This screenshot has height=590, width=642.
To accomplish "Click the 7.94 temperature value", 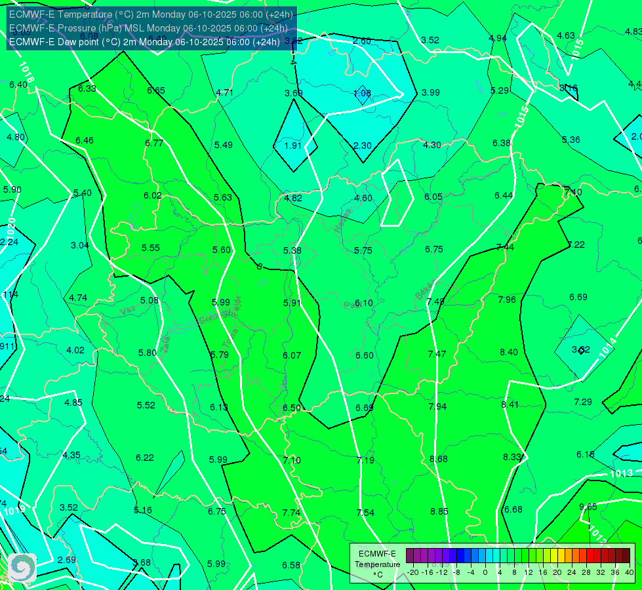I will click(437, 406).
